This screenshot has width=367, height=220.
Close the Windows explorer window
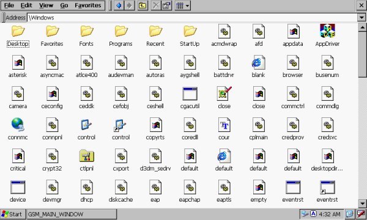tap(361, 5)
